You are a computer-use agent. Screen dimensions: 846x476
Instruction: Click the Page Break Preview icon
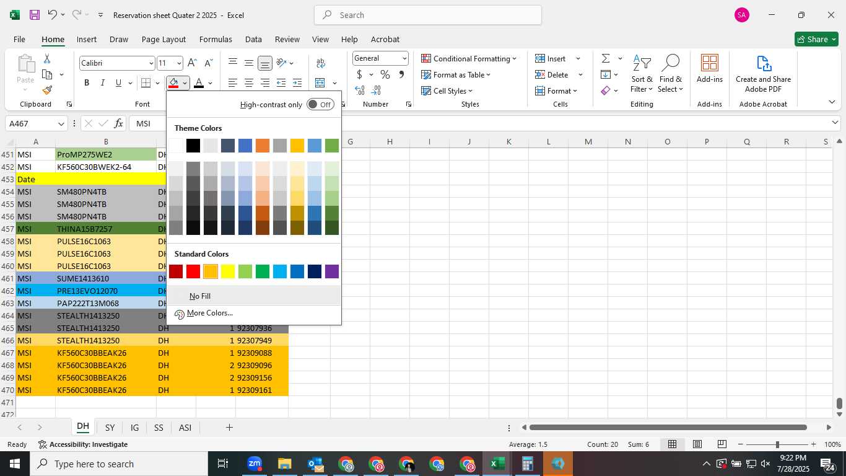point(722,444)
